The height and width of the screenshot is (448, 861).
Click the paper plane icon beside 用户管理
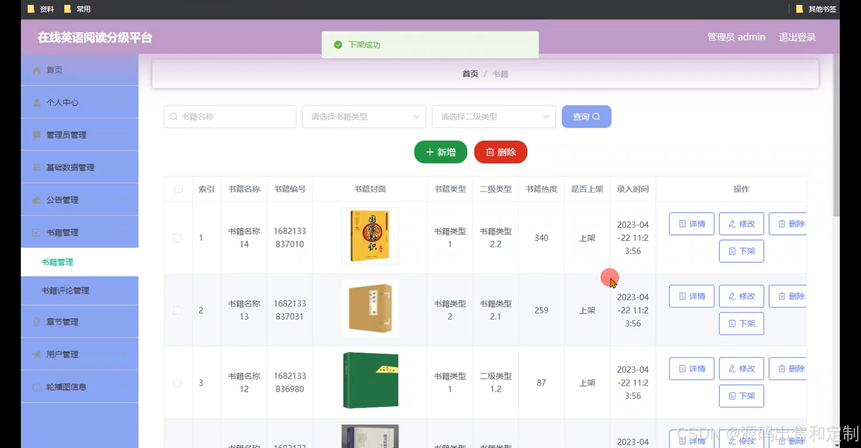click(36, 354)
